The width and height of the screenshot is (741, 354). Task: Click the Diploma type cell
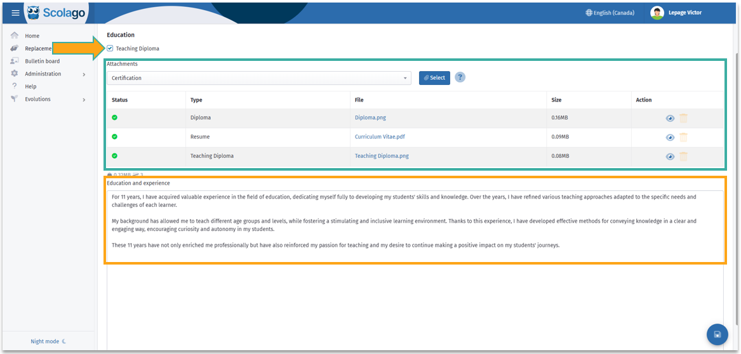pos(201,117)
